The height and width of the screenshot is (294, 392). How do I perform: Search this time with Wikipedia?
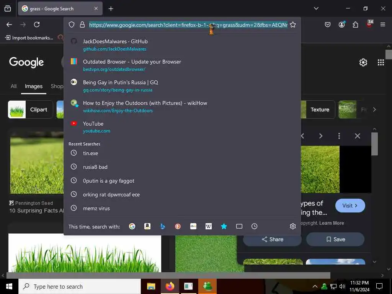point(209,226)
